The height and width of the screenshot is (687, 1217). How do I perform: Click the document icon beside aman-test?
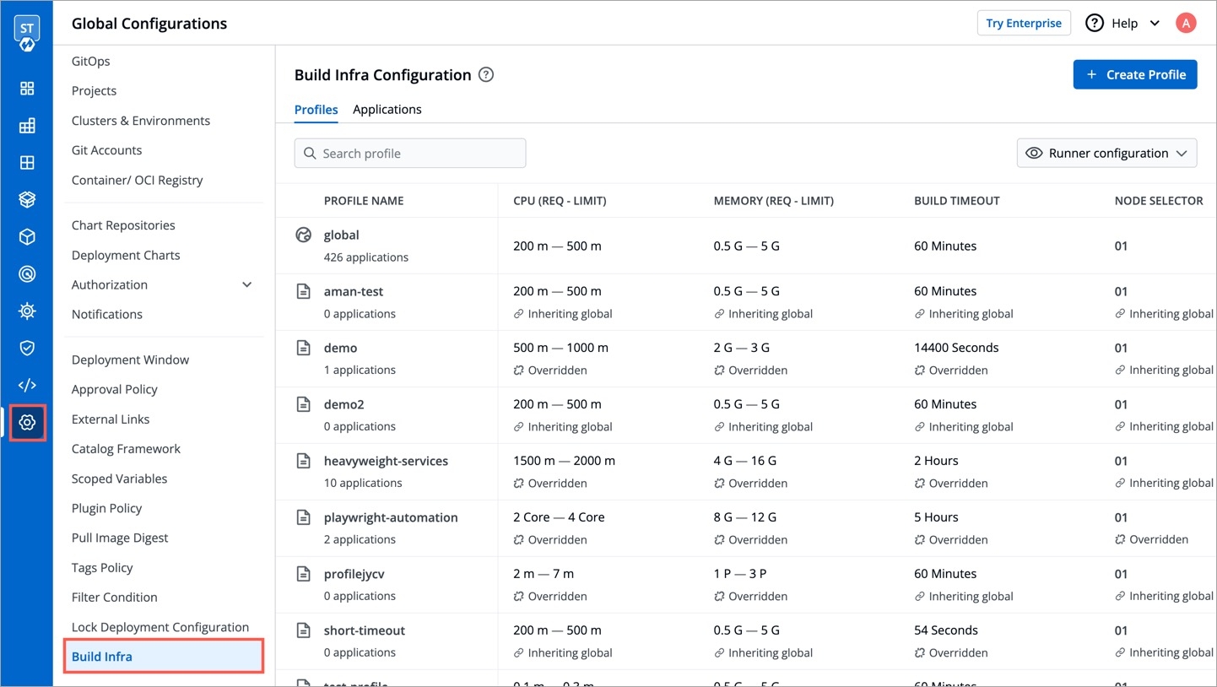click(x=304, y=291)
